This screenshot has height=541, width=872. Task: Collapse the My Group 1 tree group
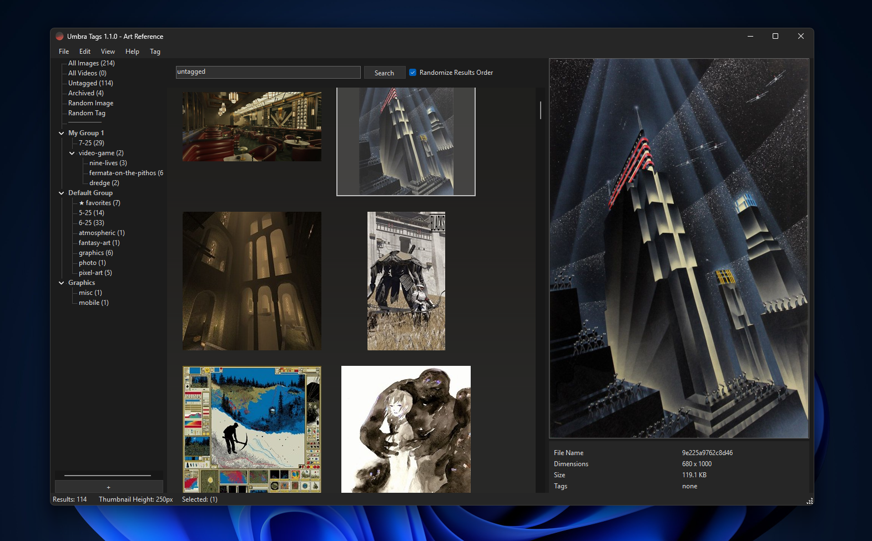[62, 133]
